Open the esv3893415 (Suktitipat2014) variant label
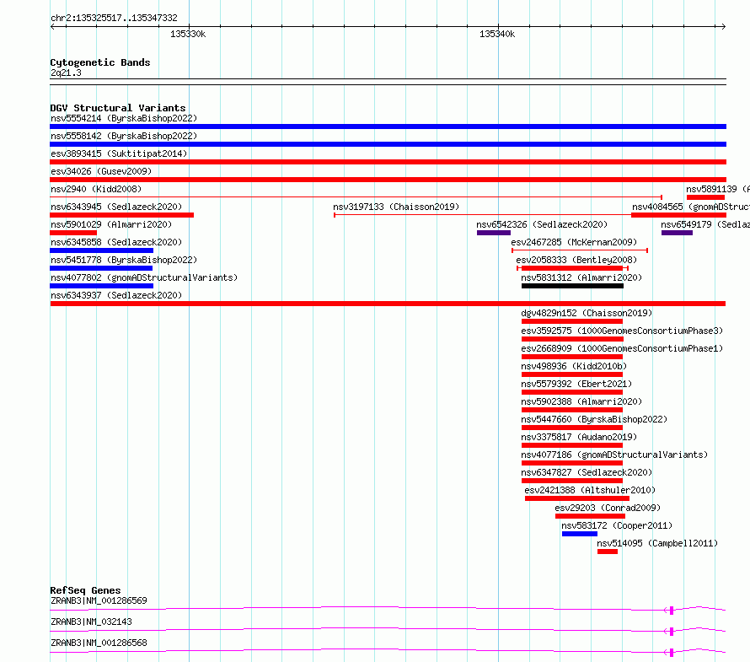750x662 pixels. pos(119,153)
